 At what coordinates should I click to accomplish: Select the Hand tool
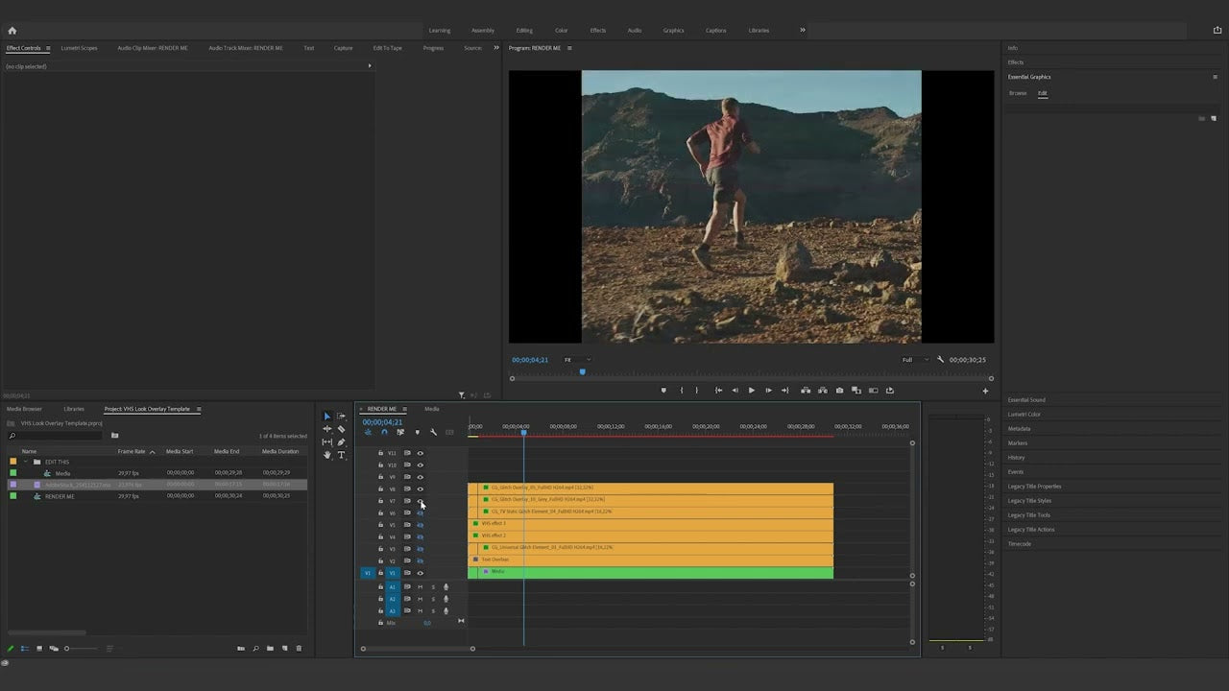(x=327, y=454)
